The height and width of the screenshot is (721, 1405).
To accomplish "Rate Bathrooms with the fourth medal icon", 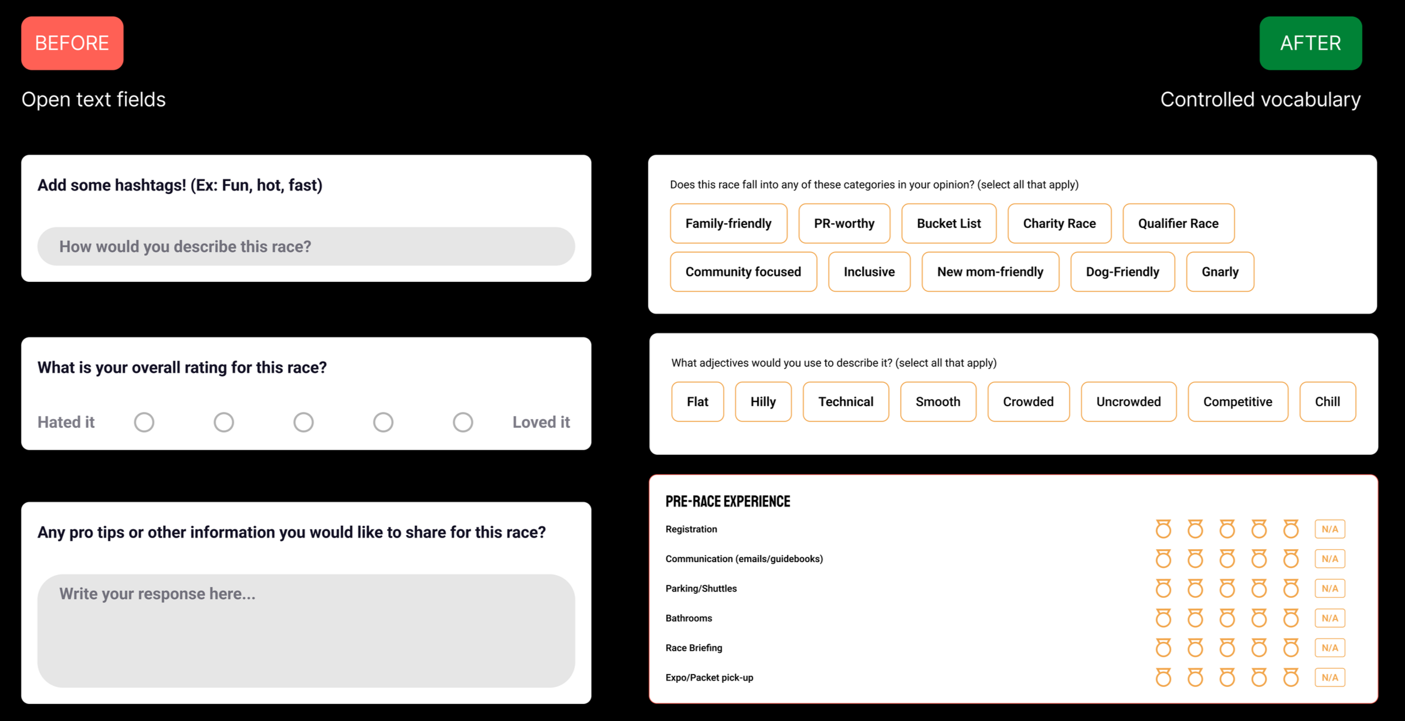I will coord(1259,618).
